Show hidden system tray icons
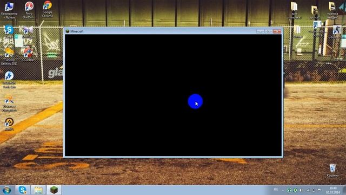Image resolution: width=346 pixels, height=195 pixels. [x=283, y=190]
